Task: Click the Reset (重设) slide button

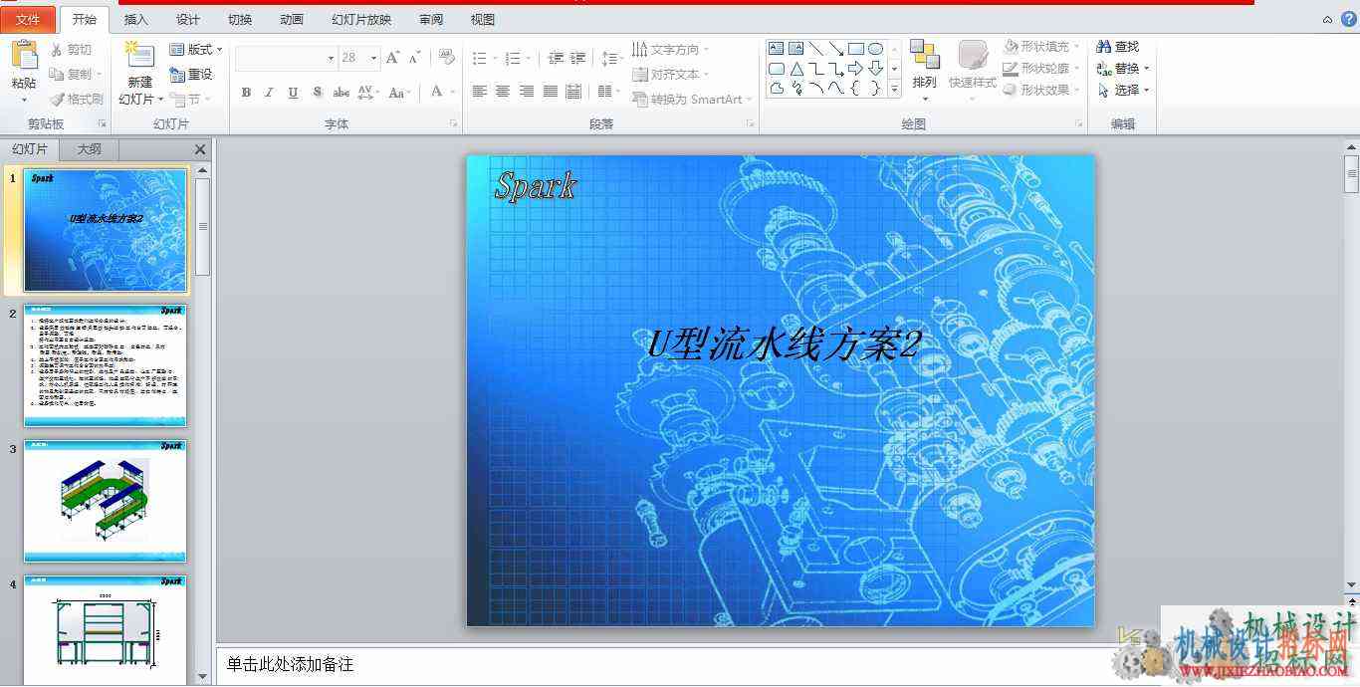Action: [x=191, y=75]
